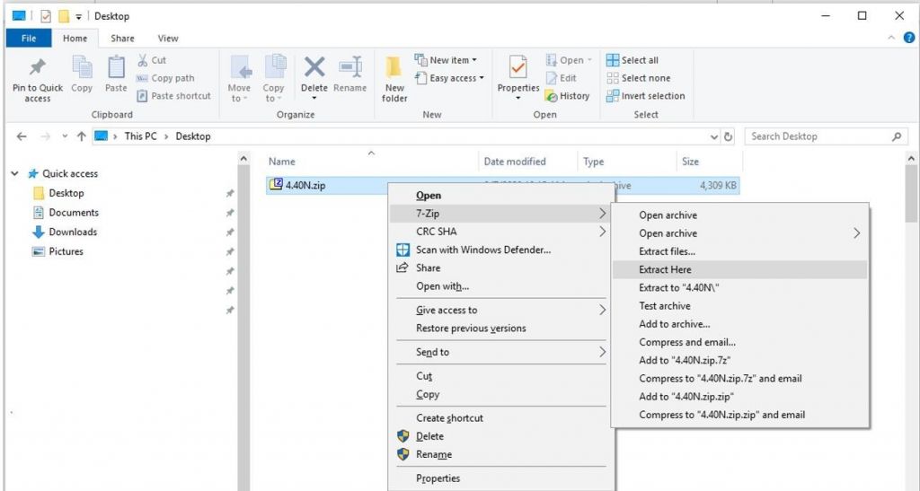Click the Delete icon in ribbon
The width and height of the screenshot is (920, 491).
pyautogui.click(x=314, y=70)
